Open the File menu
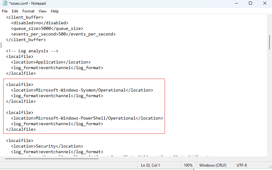The height and width of the screenshot is (170, 272). point(5,11)
